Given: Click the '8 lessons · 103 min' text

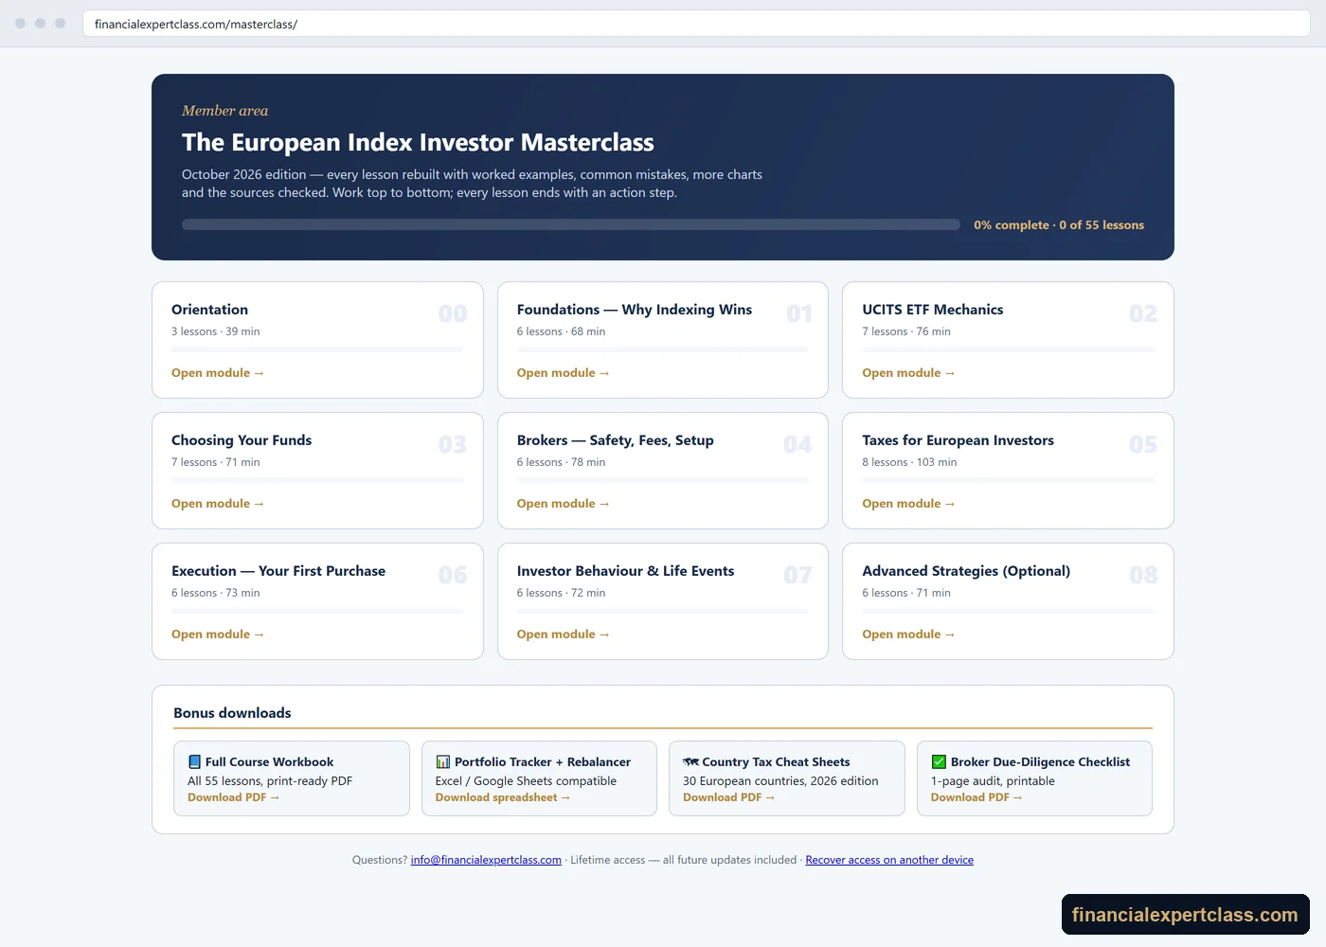Looking at the screenshot, I should 909,462.
